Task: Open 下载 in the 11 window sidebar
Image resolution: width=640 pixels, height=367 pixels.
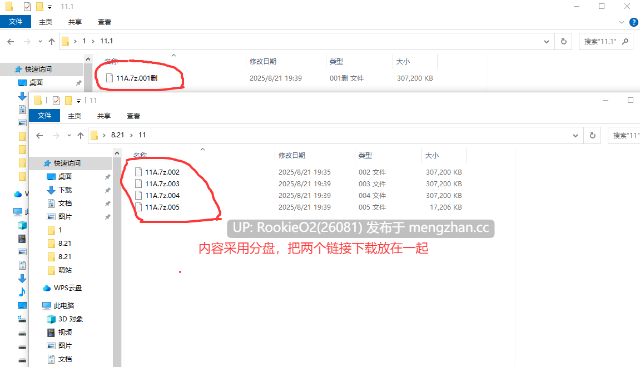Action: point(65,190)
